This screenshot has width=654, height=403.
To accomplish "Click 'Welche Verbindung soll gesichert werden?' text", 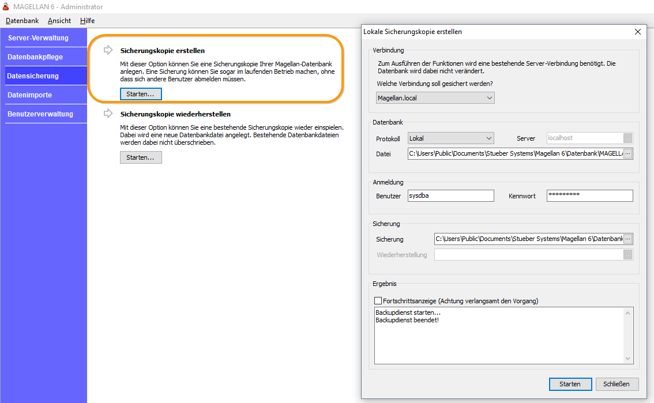I will (x=435, y=84).
